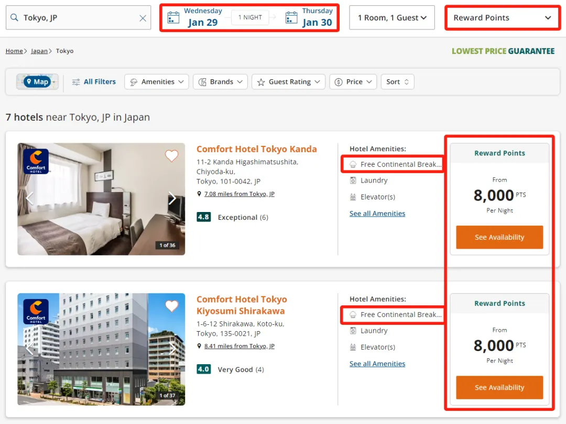Go to Home breadcrumb link
Image resolution: width=566 pixels, height=424 pixels.
(14, 51)
